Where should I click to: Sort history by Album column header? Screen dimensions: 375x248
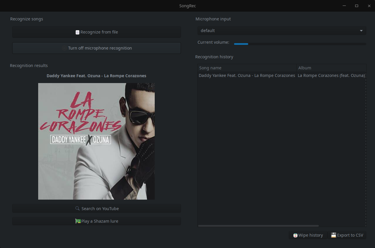pos(331,68)
